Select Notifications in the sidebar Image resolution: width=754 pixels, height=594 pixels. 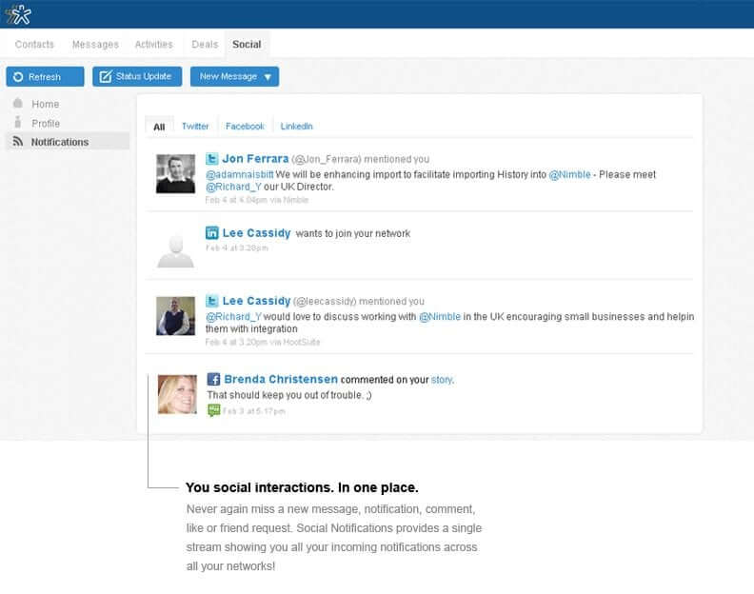pos(59,142)
